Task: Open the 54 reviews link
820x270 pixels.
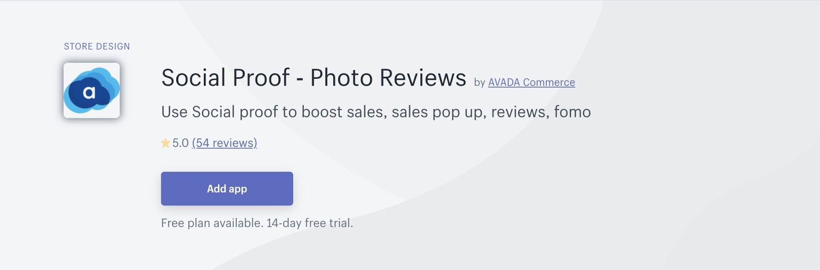Action: (x=224, y=143)
